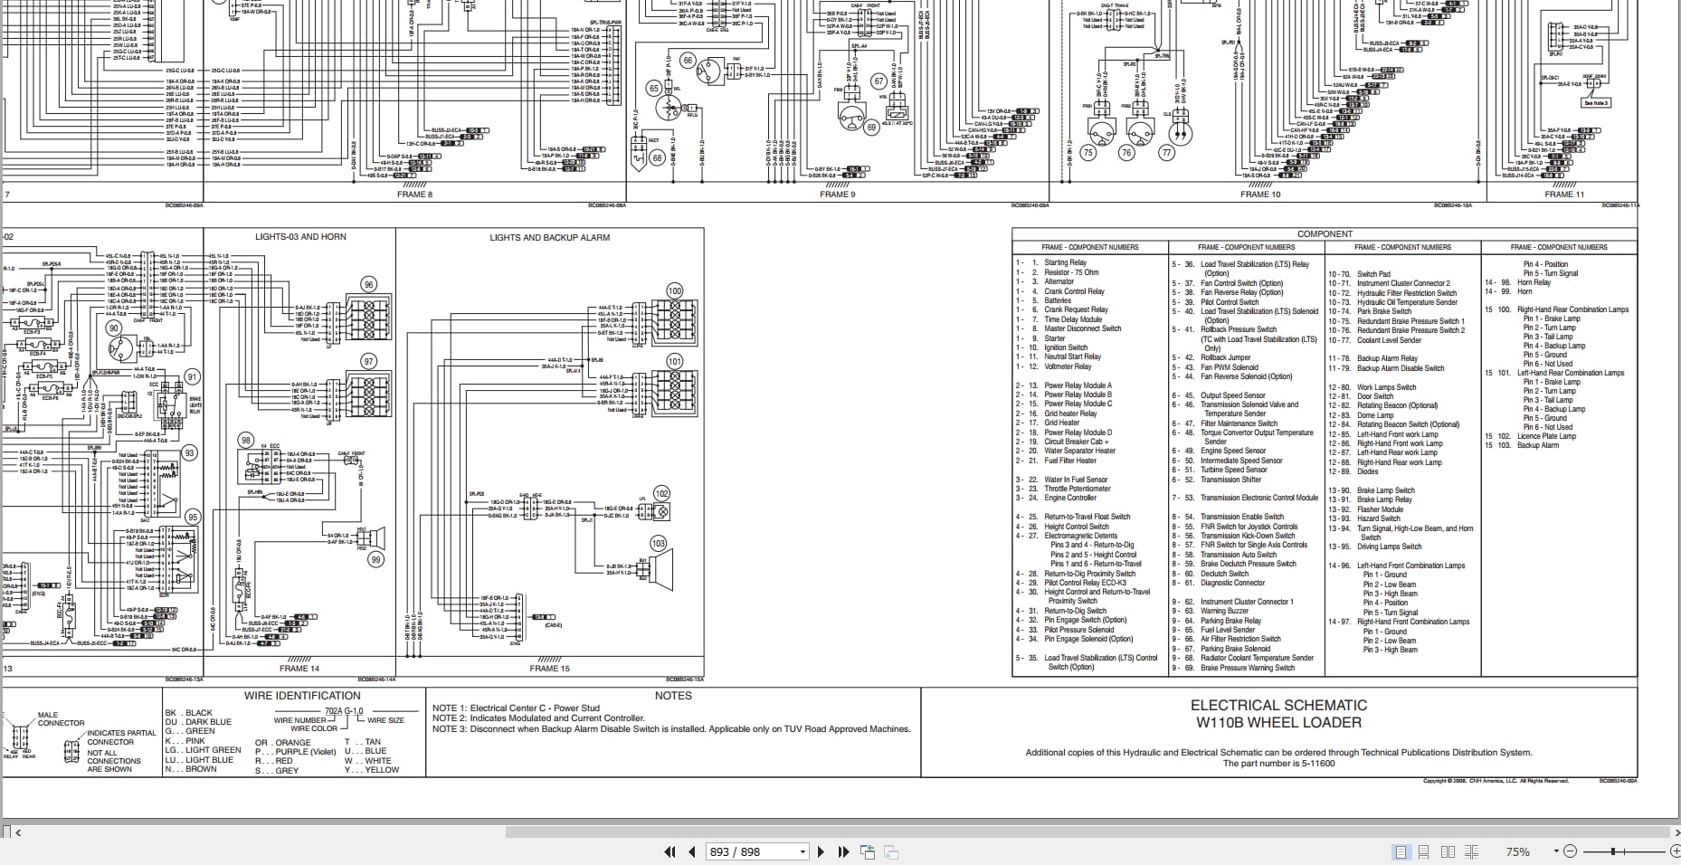Jump to the last page

click(843, 851)
